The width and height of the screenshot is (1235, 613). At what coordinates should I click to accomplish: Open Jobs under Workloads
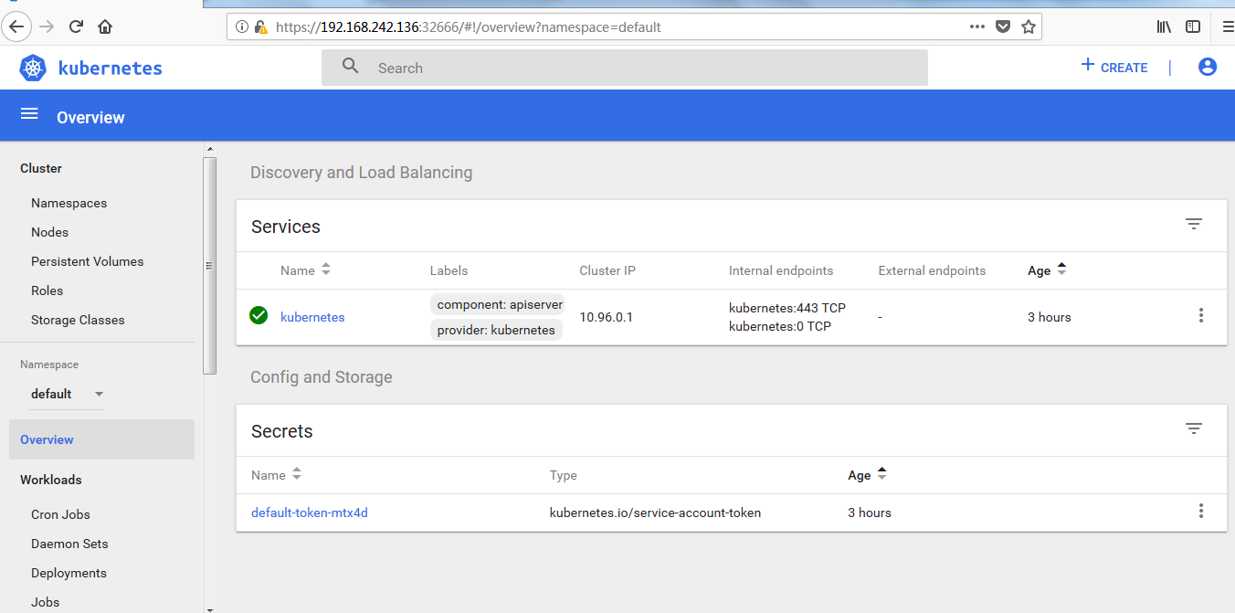(x=46, y=602)
